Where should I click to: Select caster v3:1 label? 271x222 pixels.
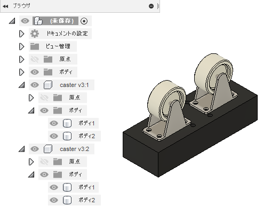pos(74,85)
